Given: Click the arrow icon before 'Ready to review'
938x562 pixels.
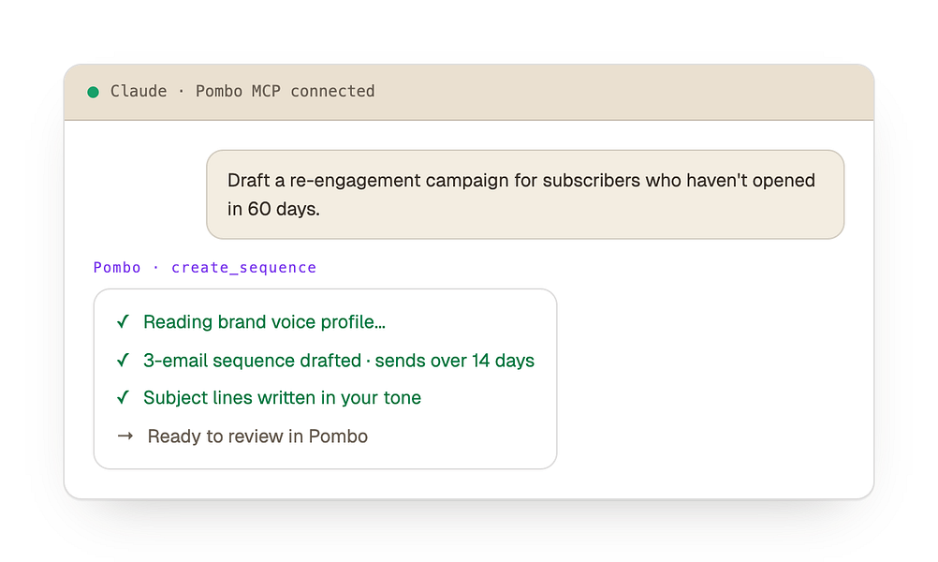Looking at the screenshot, I should point(125,436).
